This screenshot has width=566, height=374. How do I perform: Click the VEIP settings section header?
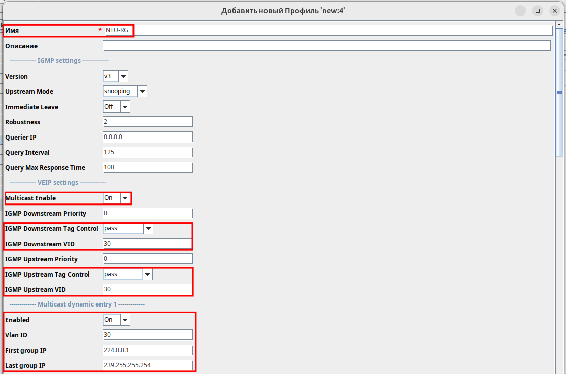(x=58, y=182)
